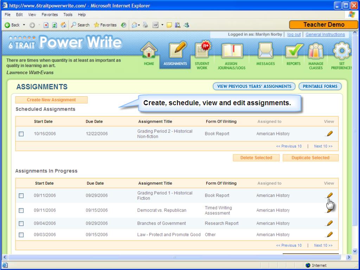Click the horizontal scrollbar right arrow
Image resolution: width=360 pixels, height=270 pixels.
(349, 257)
